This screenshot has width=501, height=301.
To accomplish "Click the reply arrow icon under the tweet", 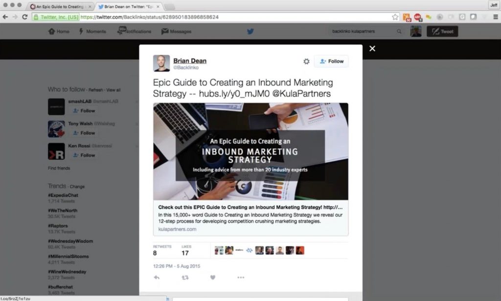I will [x=157, y=278].
